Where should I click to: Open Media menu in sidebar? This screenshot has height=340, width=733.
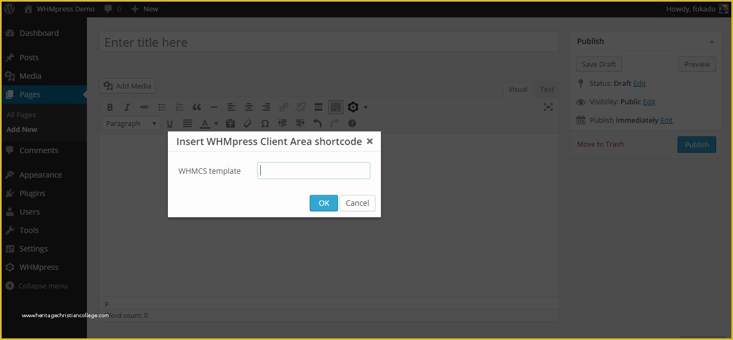tap(43, 76)
